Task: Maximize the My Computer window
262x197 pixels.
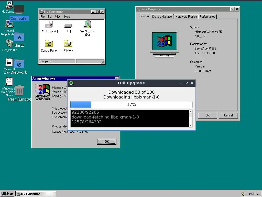Action: (x=97, y=12)
